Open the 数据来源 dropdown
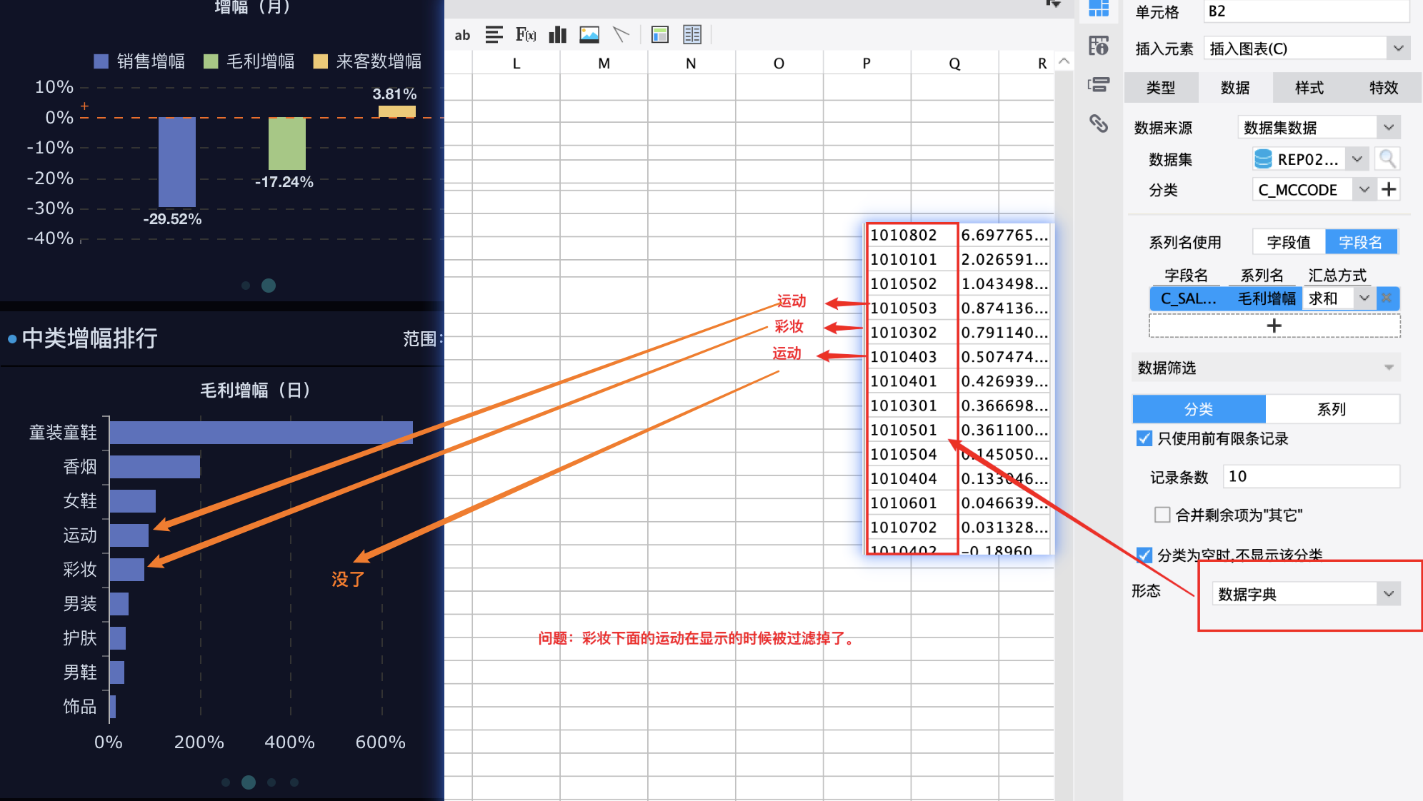The image size is (1423, 801). pos(1319,128)
